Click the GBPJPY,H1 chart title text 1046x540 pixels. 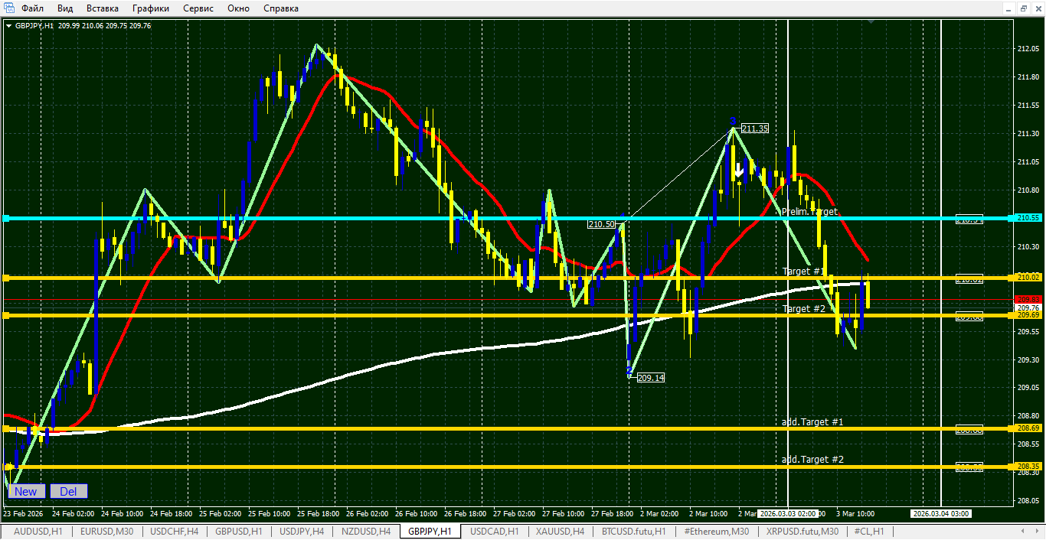click(34, 25)
